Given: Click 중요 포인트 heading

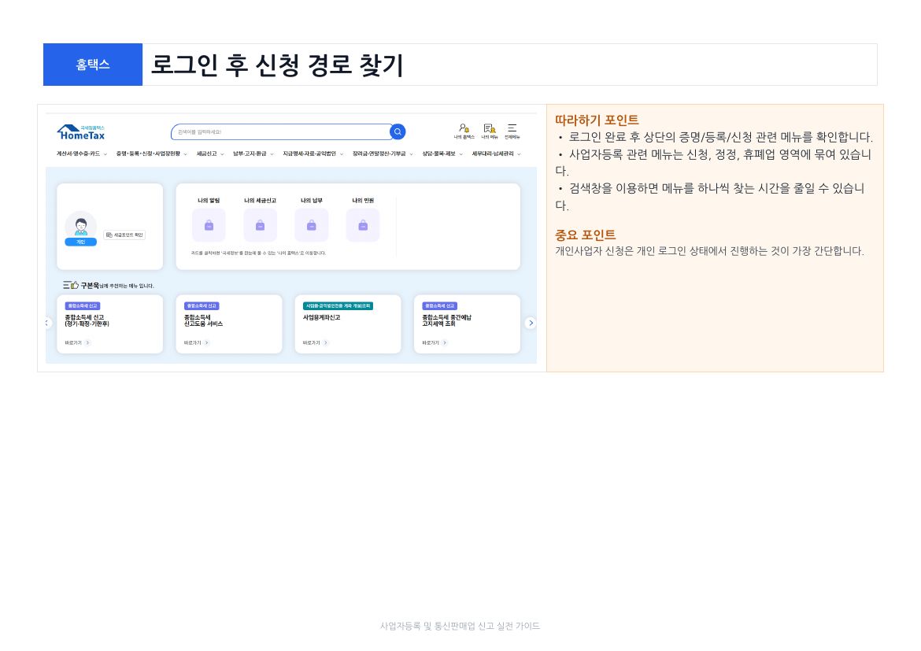Looking at the screenshot, I should 586,235.
